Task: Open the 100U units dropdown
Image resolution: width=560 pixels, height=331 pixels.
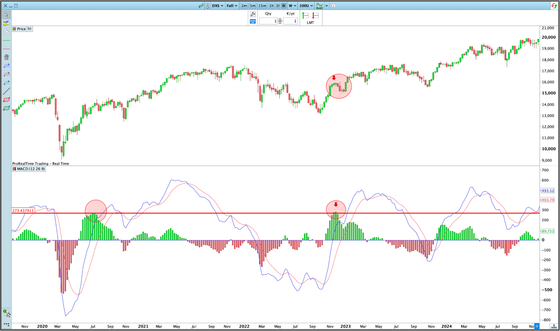Action: tap(306, 6)
